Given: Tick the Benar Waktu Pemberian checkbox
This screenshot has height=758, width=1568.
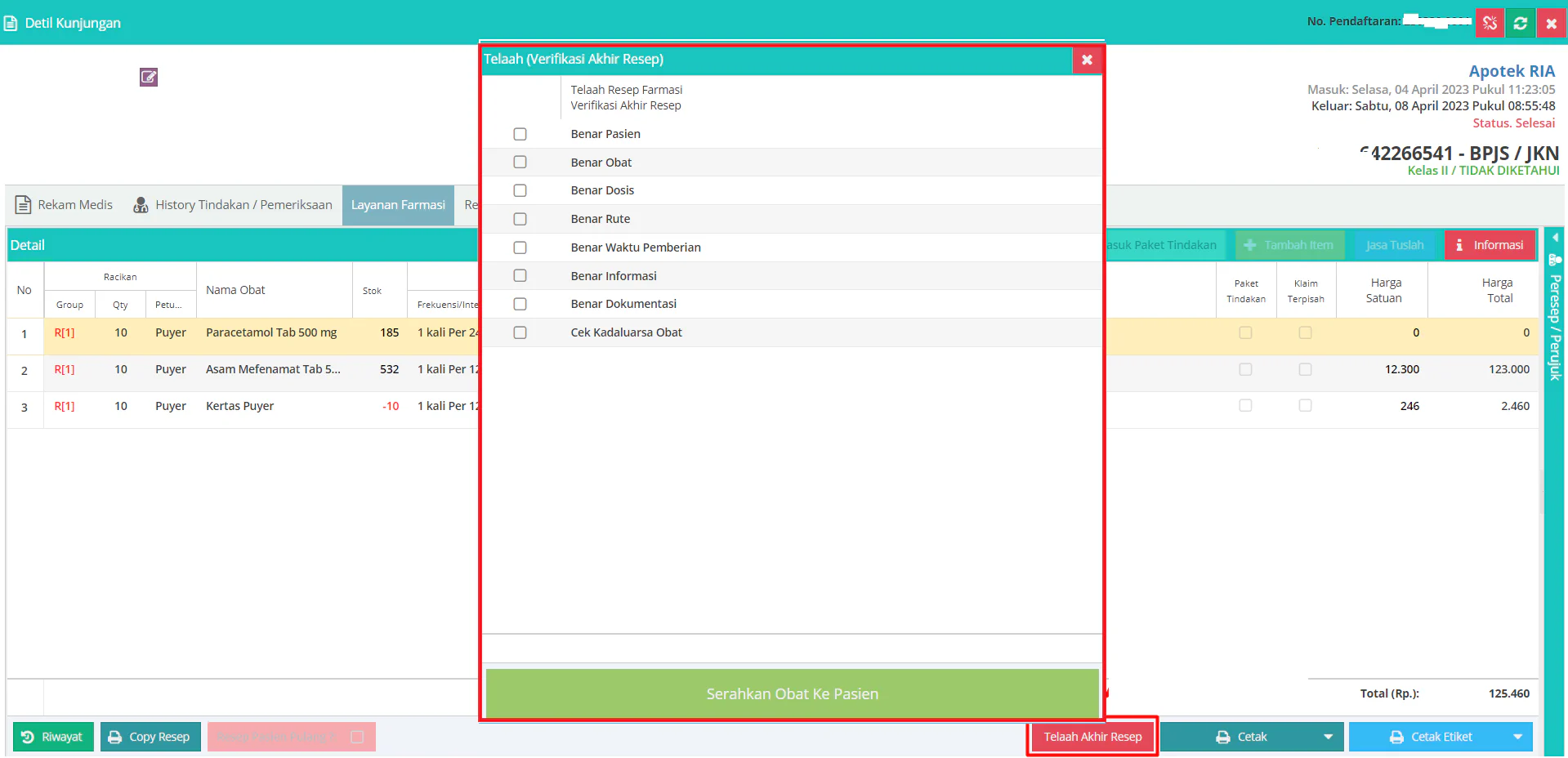Looking at the screenshot, I should pyautogui.click(x=520, y=247).
